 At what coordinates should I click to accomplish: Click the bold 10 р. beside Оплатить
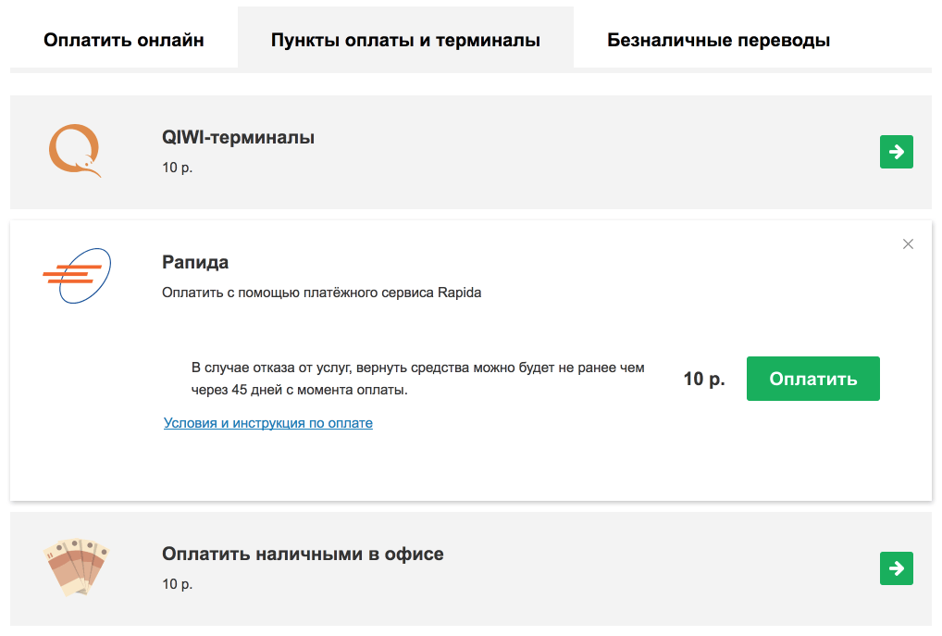pyautogui.click(x=704, y=379)
